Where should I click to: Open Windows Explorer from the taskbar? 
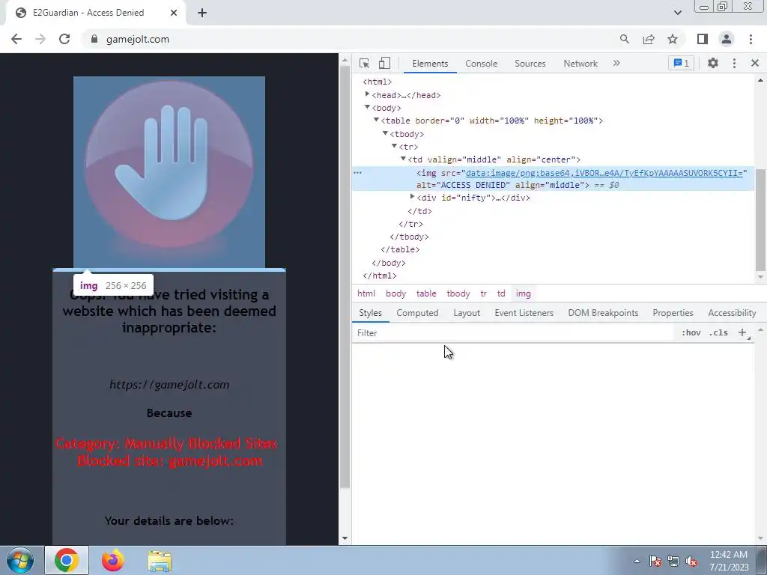coord(160,560)
